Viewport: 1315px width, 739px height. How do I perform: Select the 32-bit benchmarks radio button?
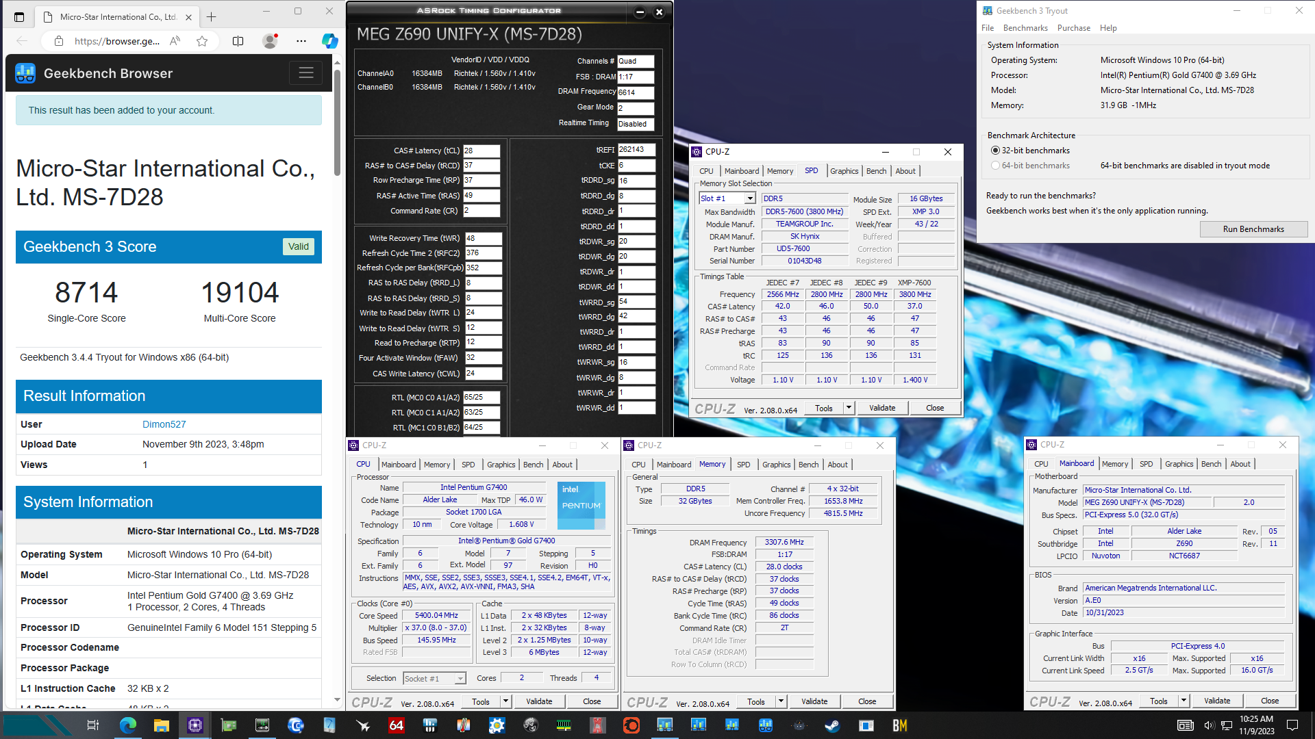995,151
